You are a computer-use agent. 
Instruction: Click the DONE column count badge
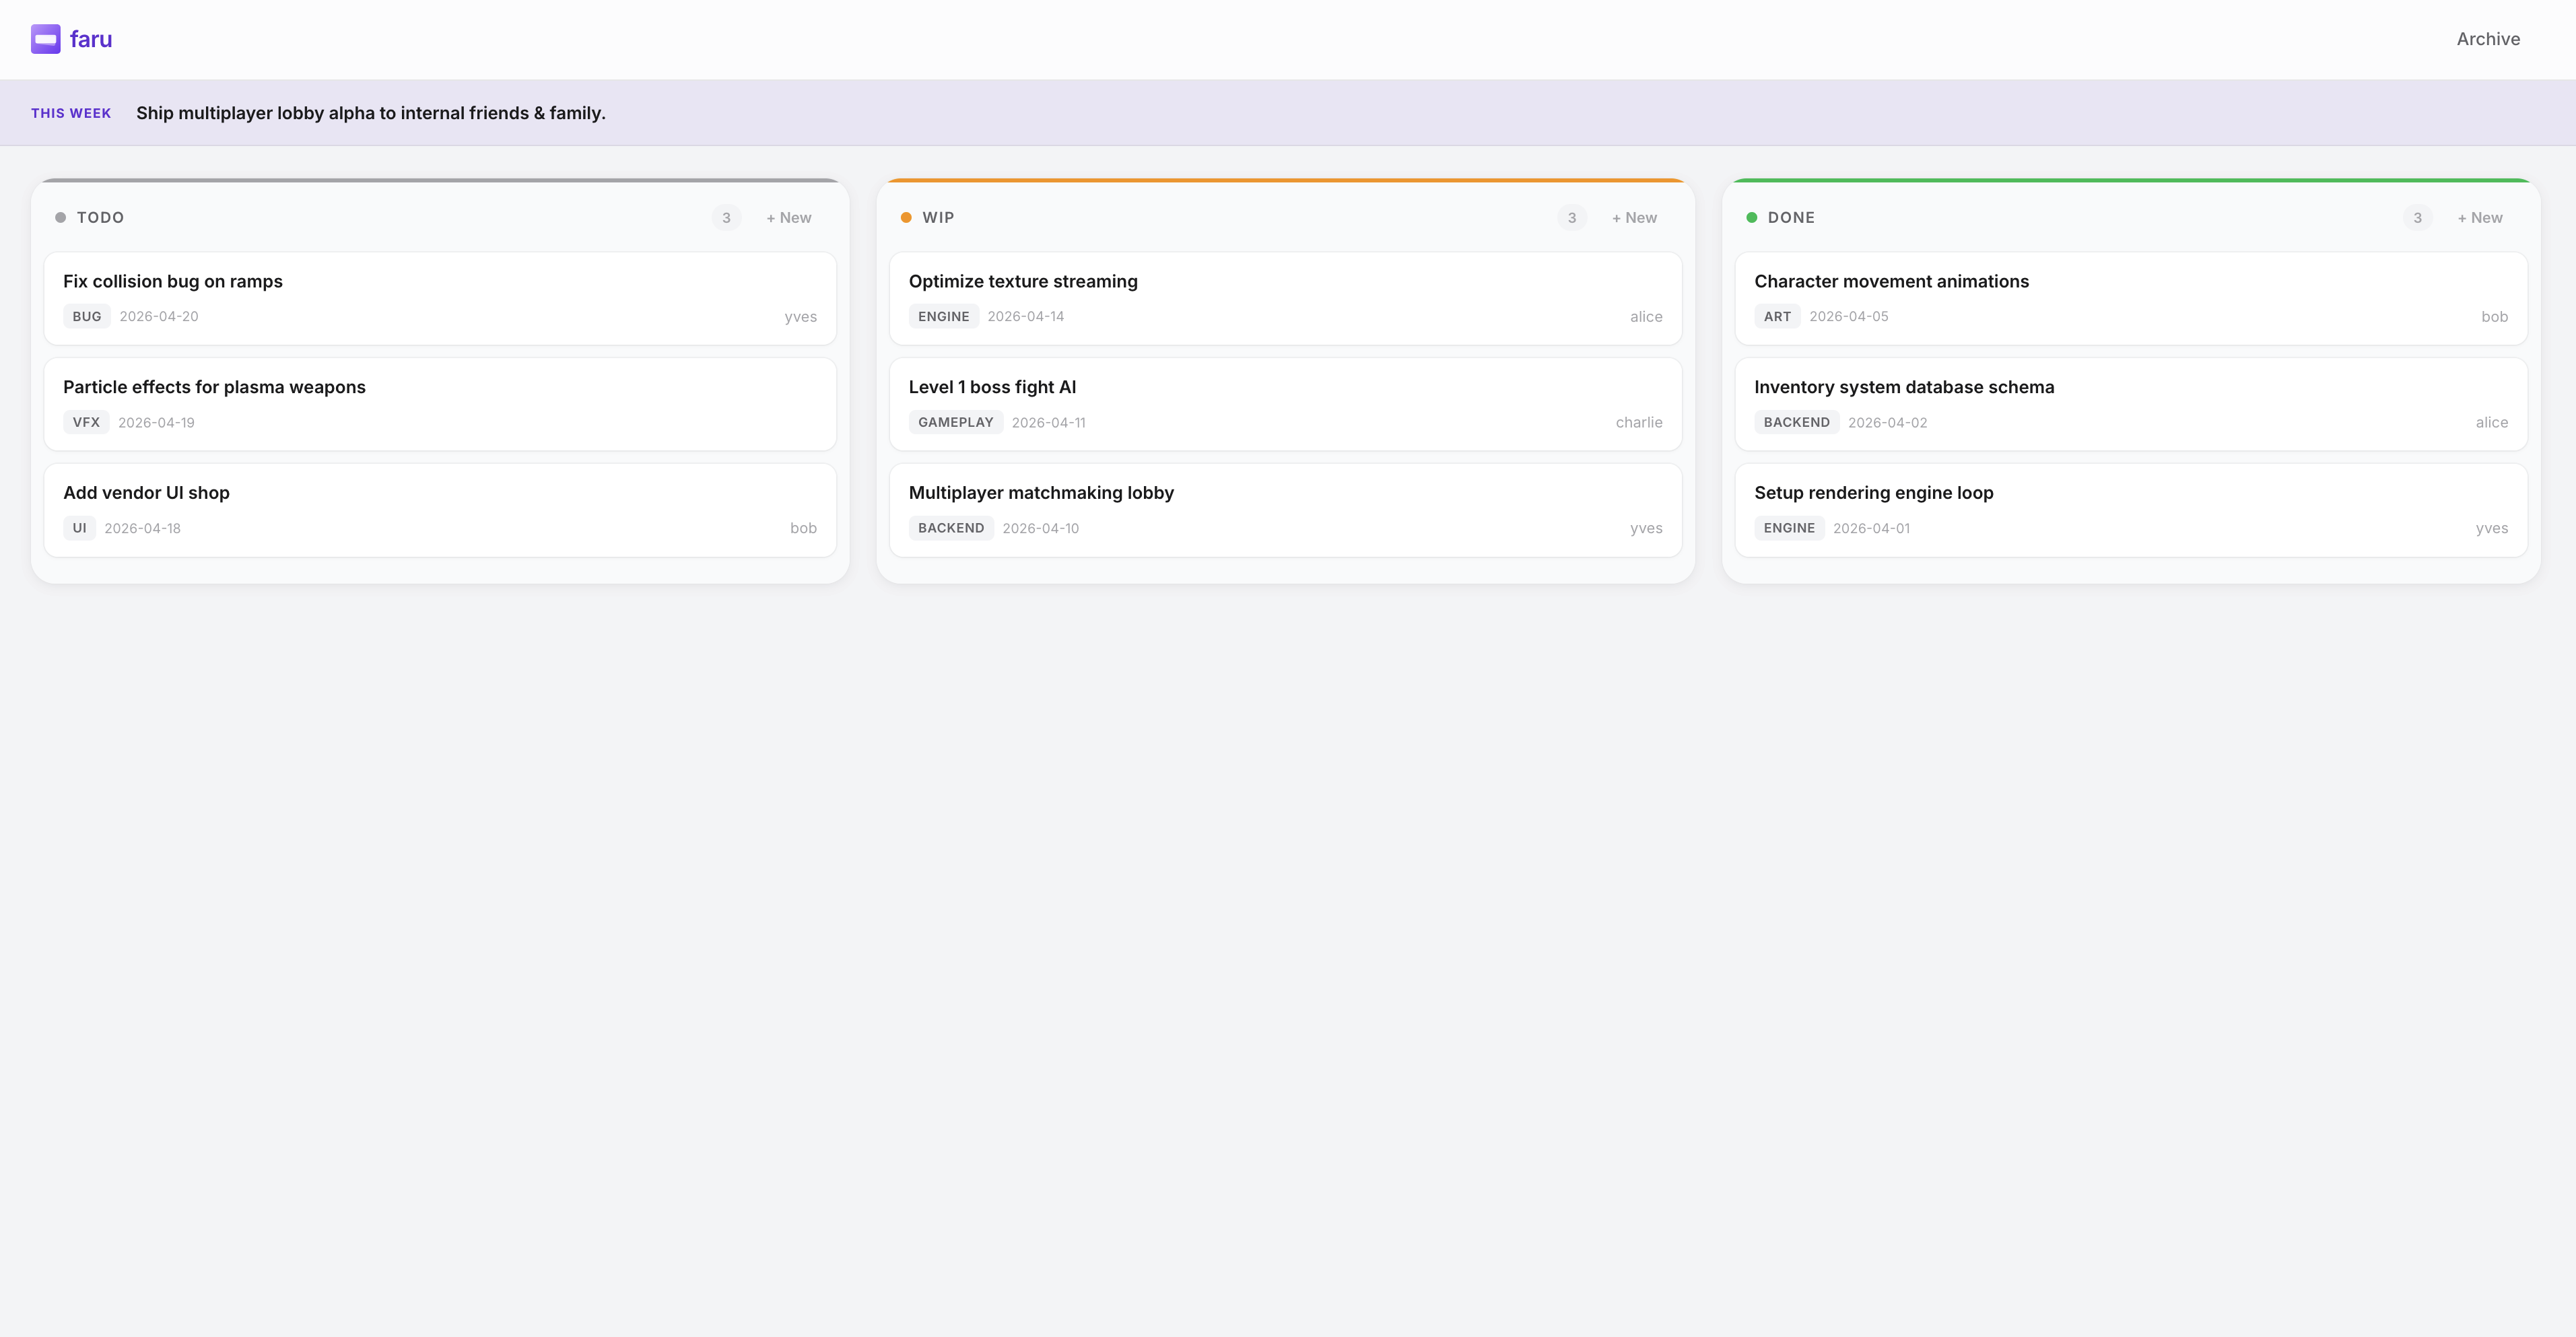pyautogui.click(x=2417, y=217)
